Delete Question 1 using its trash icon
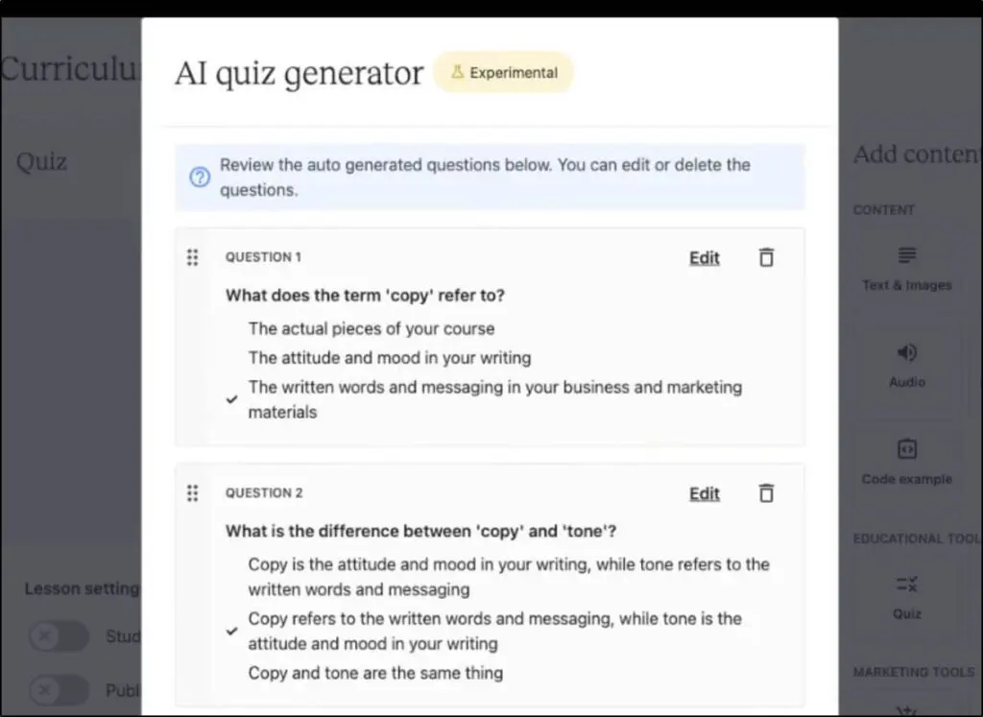The width and height of the screenshot is (983, 717). (765, 257)
